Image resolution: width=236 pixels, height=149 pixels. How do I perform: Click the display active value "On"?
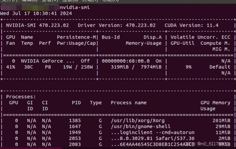158,61
